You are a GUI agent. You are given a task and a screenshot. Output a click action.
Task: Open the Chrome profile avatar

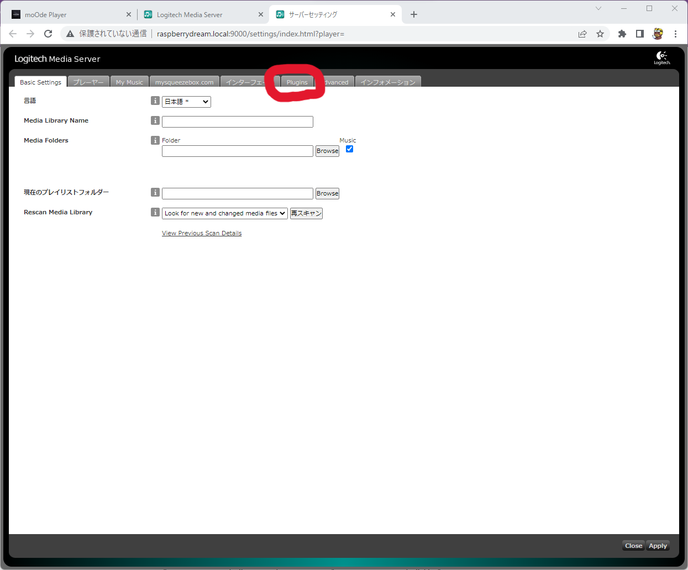(x=658, y=34)
